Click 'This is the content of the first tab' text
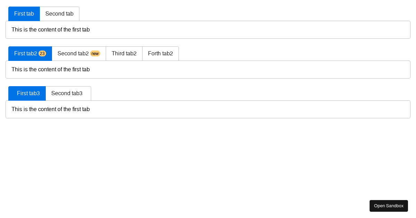This screenshot has width=416, height=218. click(x=51, y=30)
